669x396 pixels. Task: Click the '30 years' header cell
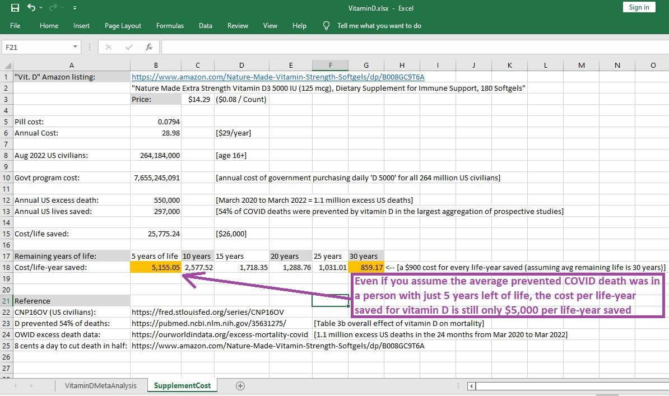pyautogui.click(x=366, y=256)
